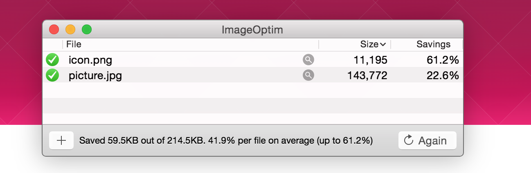
Task: Select the icon.png file name
Action: tap(90, 60)
